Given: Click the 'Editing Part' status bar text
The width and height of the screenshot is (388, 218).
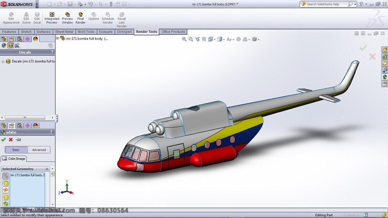Looking at the screenshot, I should (x=324, y=215).
